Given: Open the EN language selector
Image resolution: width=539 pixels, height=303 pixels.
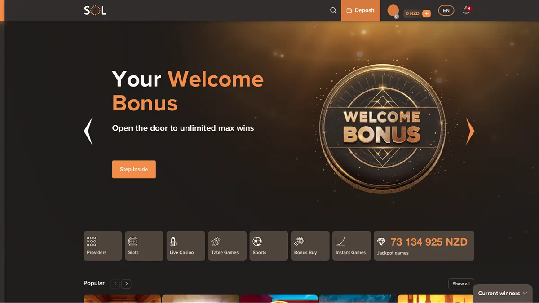Looking at the screenshot, I should tap(446, 11).
